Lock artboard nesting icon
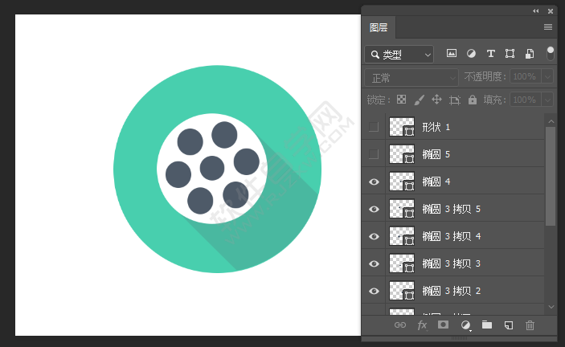The height and width of the screenshot is (347, 565). coord(455,100)
